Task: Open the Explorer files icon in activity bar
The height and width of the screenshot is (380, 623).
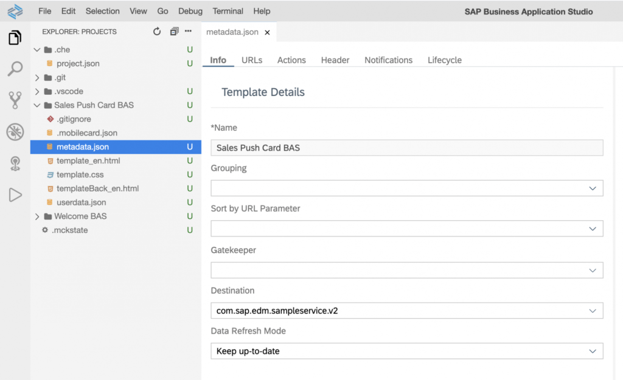Action: 15,38
